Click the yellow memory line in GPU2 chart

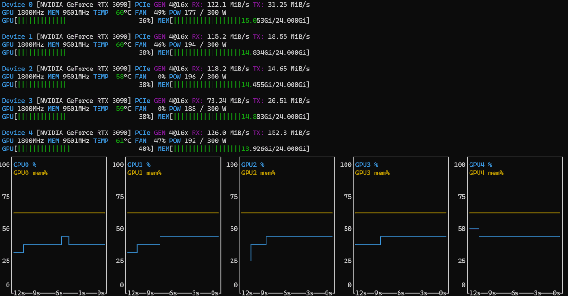(287, 213)
